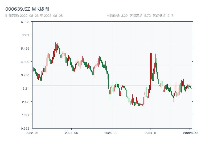Select the 区间高点 5.73 label
The height and width of the screenshot is (160, 213).
(140, 16)
